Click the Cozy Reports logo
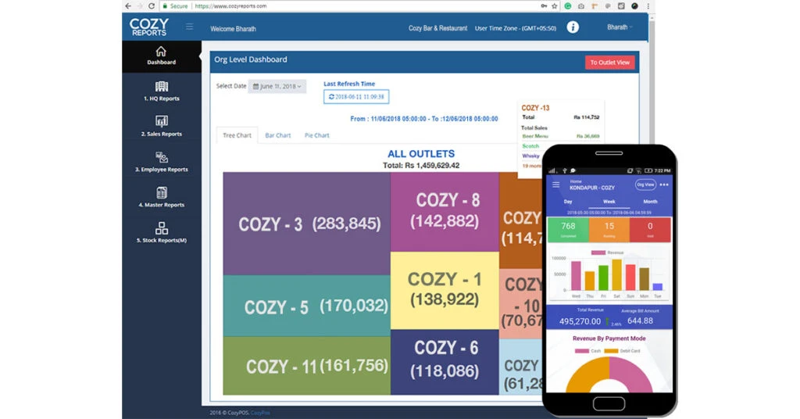The height and width of the screenshot is (419, 800). coord(148,27)
